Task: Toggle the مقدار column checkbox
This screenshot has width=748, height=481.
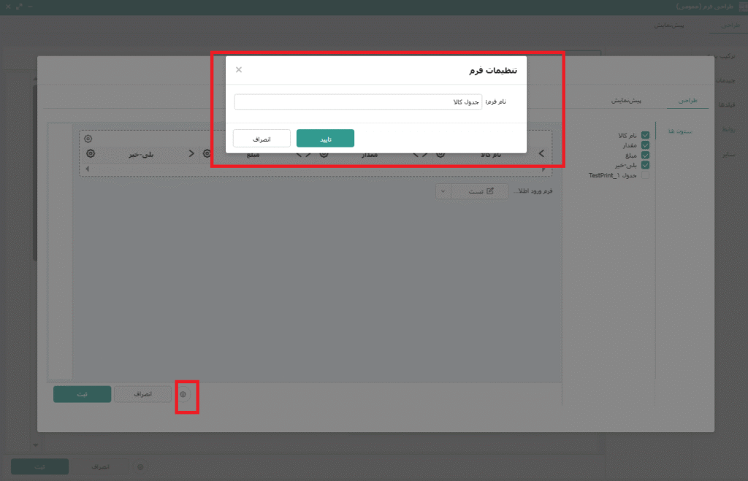Action: coord(645,145)
